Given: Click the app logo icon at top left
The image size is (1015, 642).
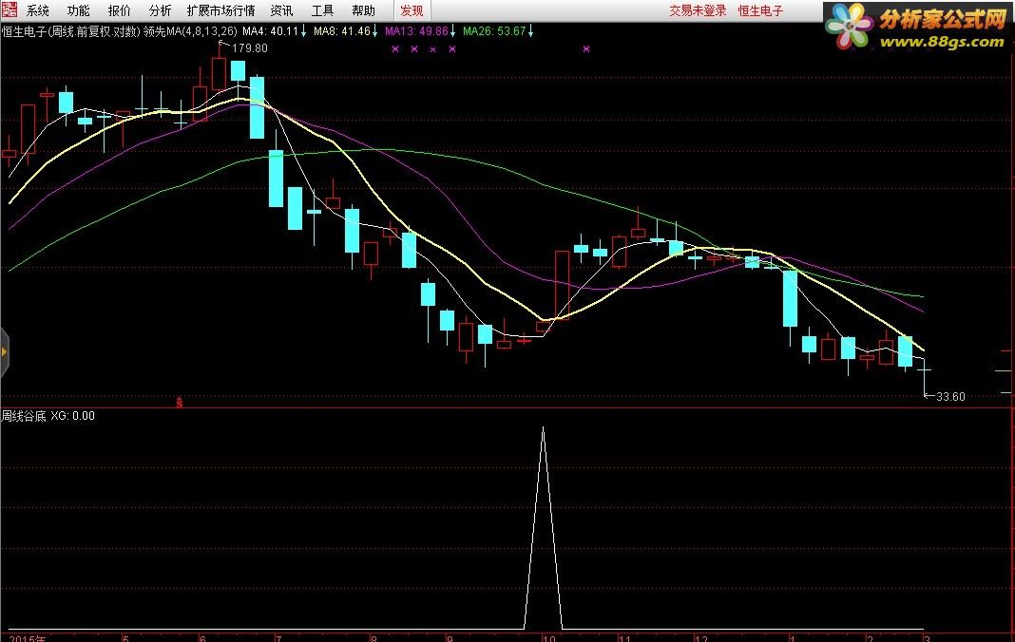Looking at the screenshot, I should (x=10, y=9).
